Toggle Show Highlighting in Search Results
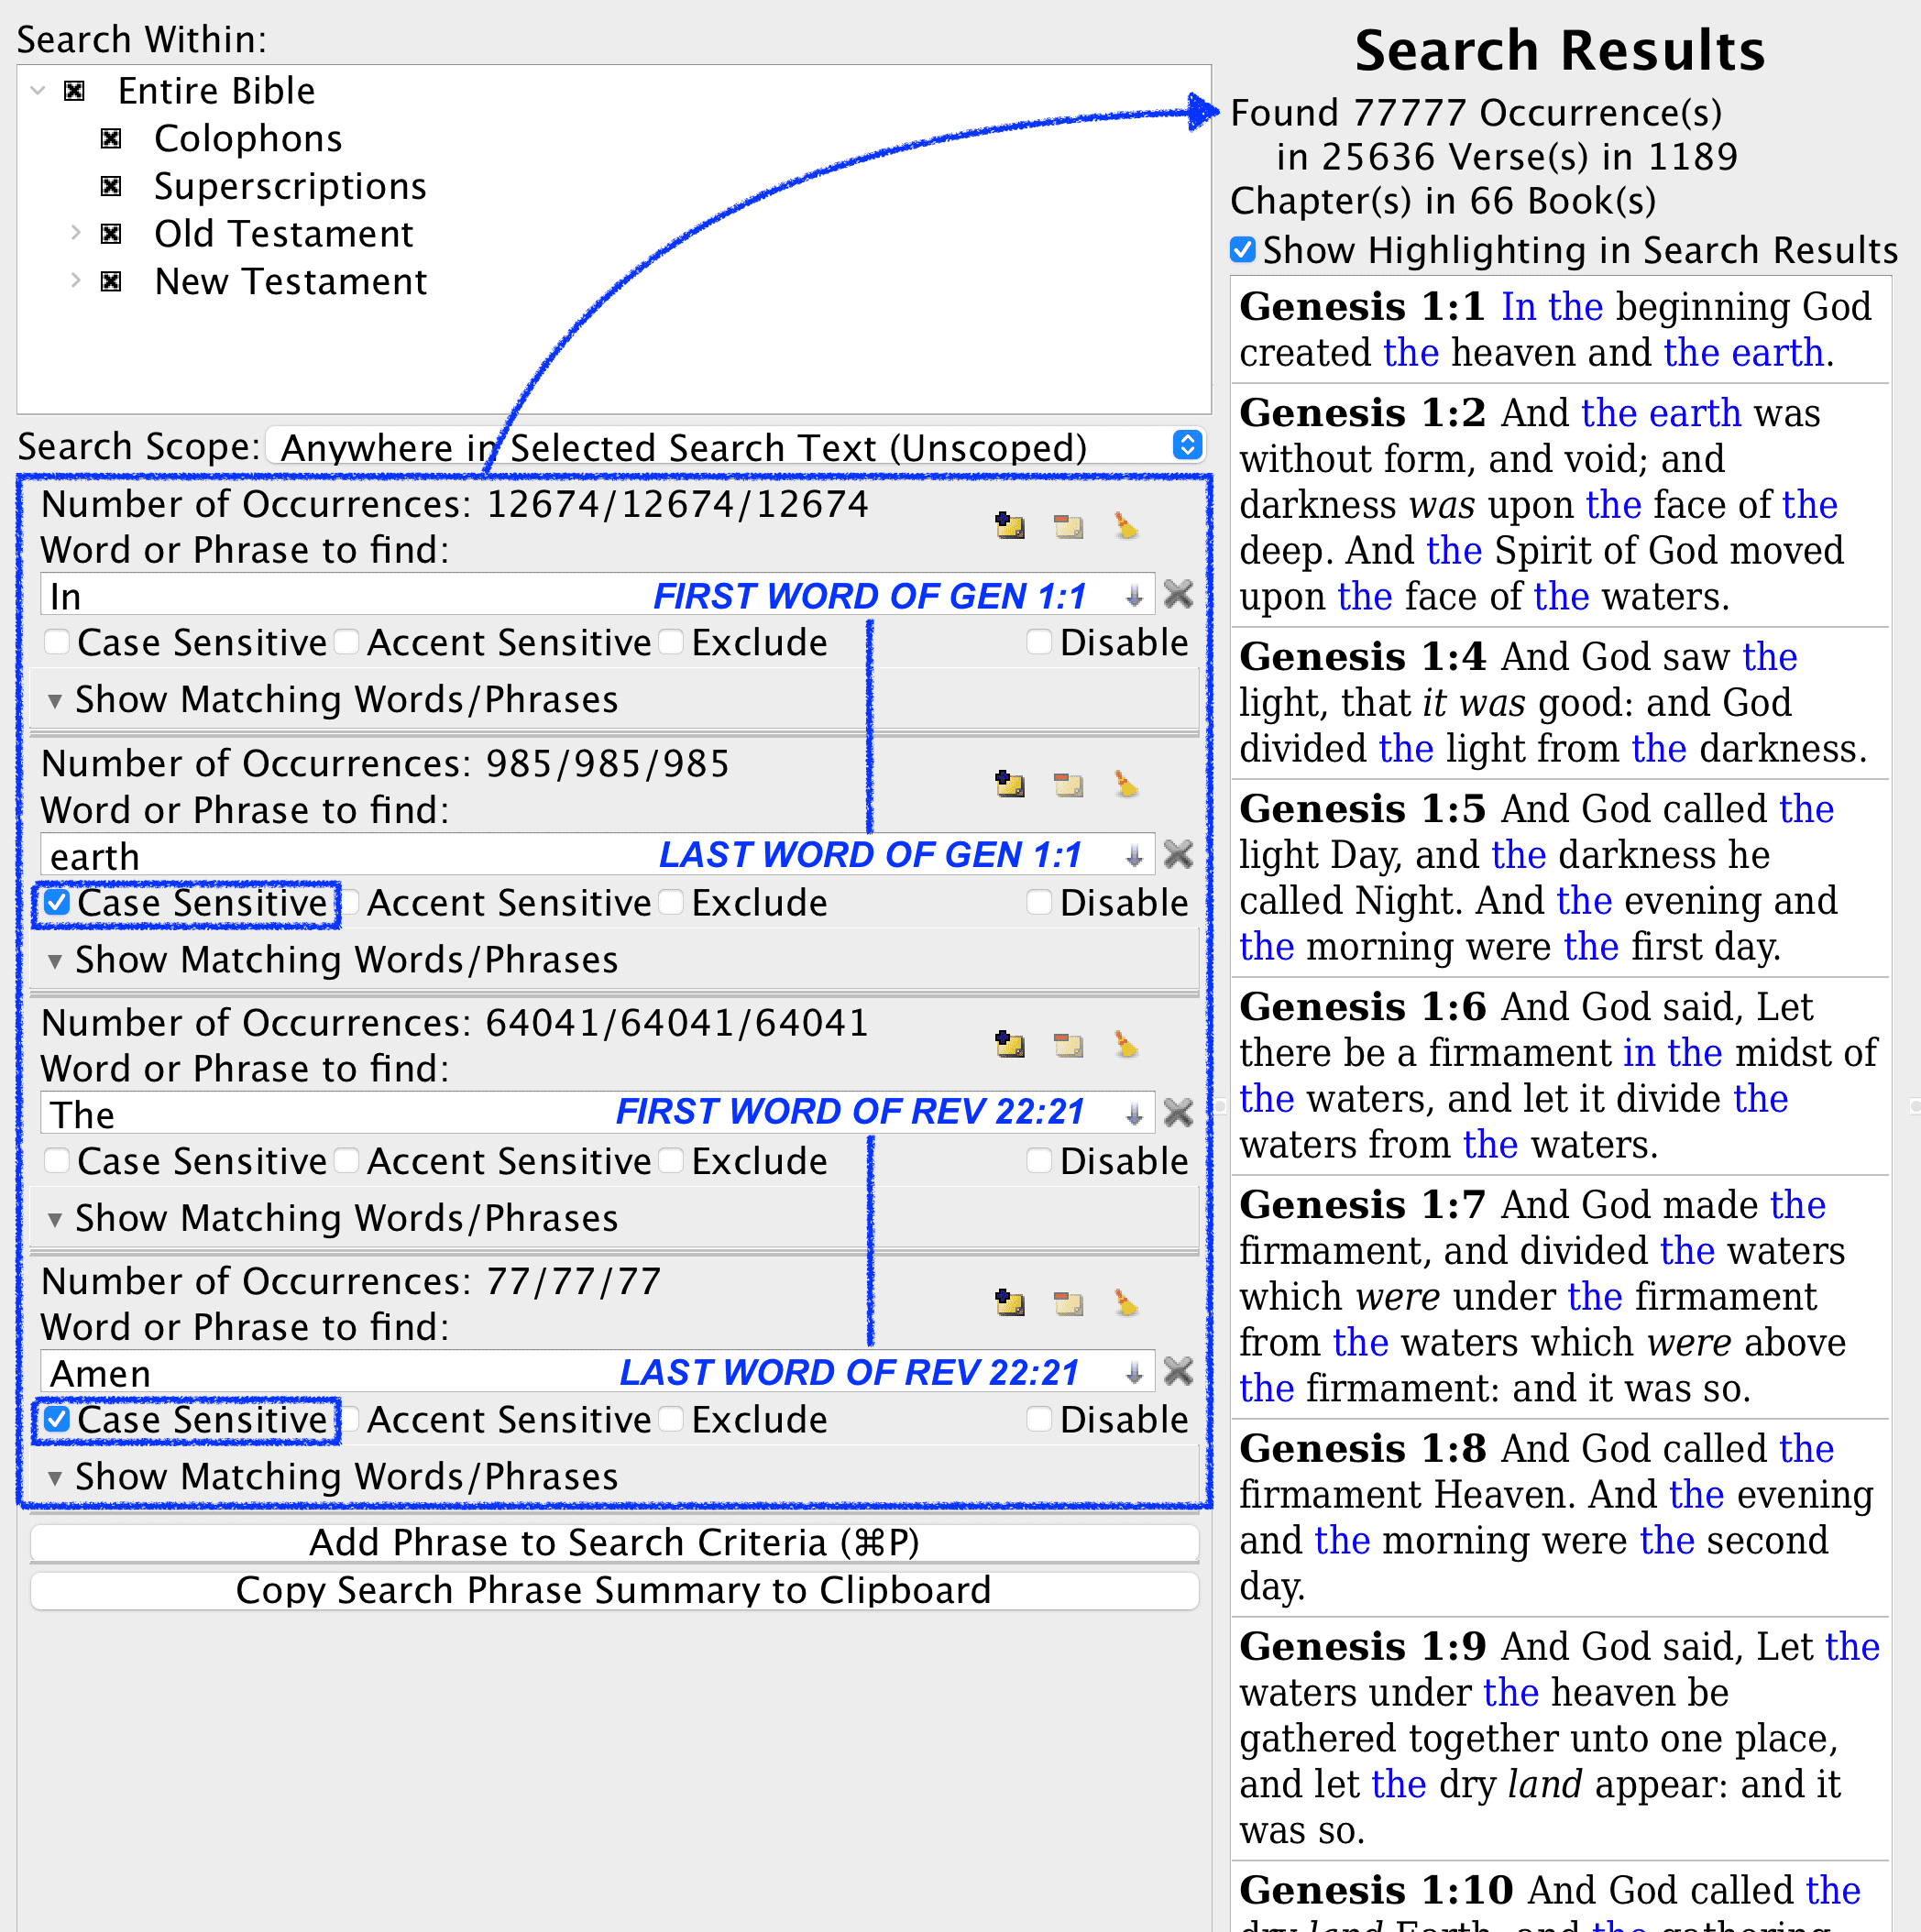Screen dimensions: 1921x1932 coord(1242,249)
